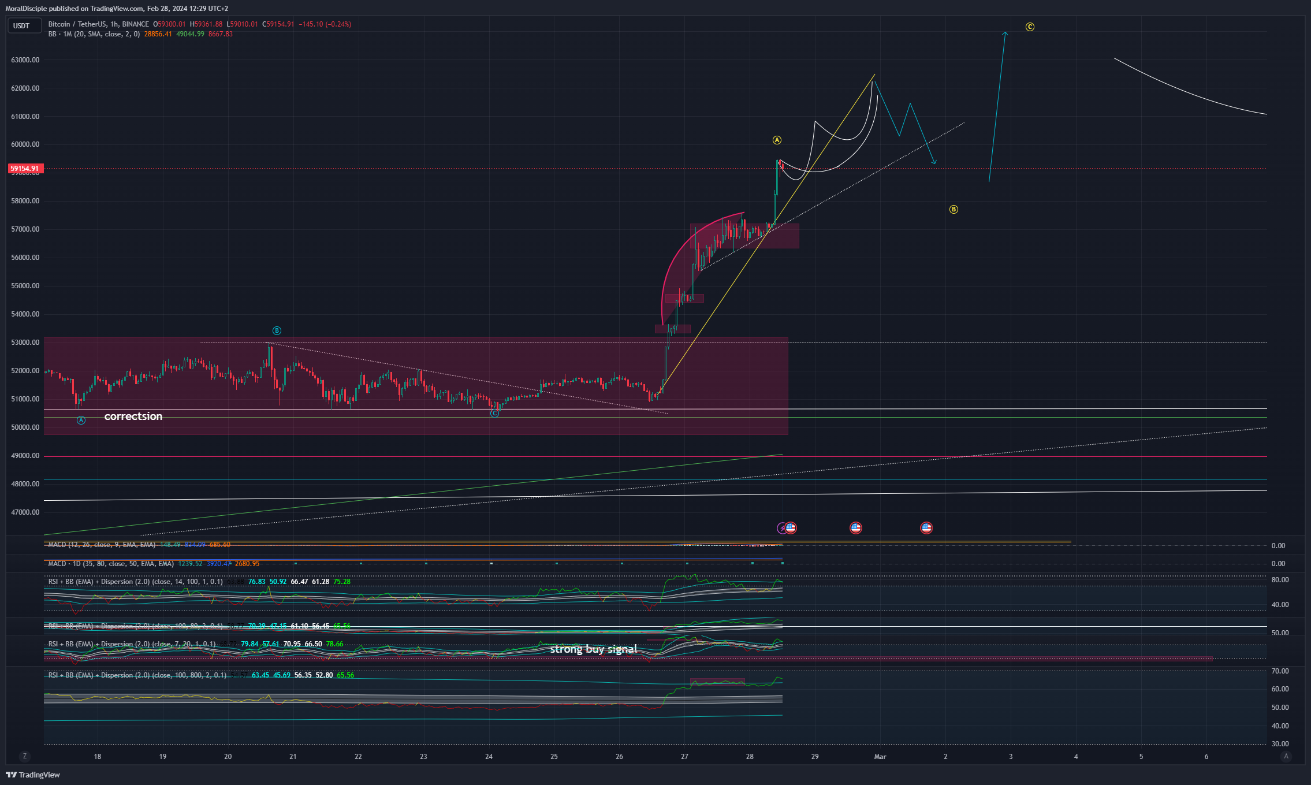Select the RSI + BB legend with close, 100, 800
Viewport: 1311px width, 785px height.
pyautogui.click(x=137, y=675)
